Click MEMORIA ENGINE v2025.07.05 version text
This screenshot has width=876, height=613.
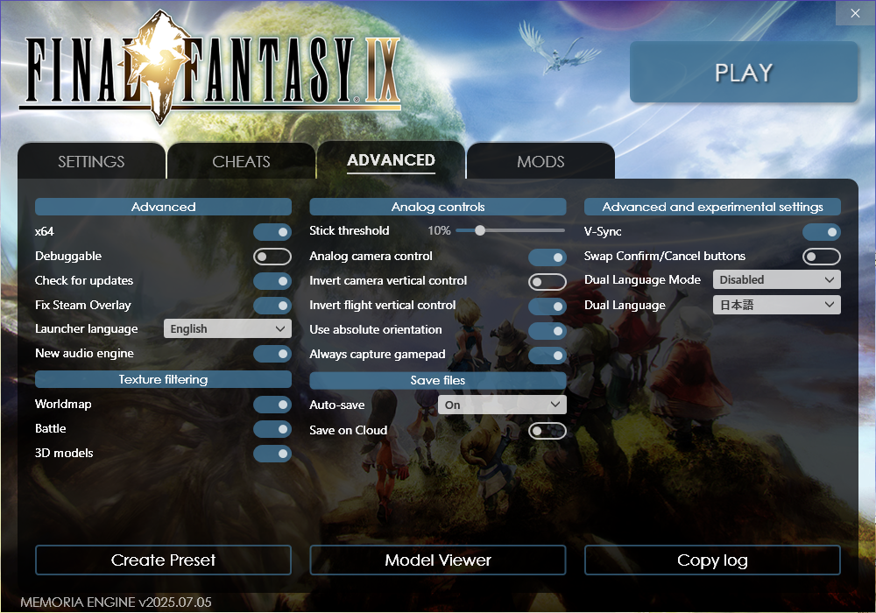(116, 602)
